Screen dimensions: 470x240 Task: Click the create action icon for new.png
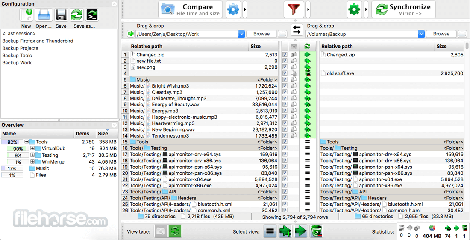tap(307, 67)
